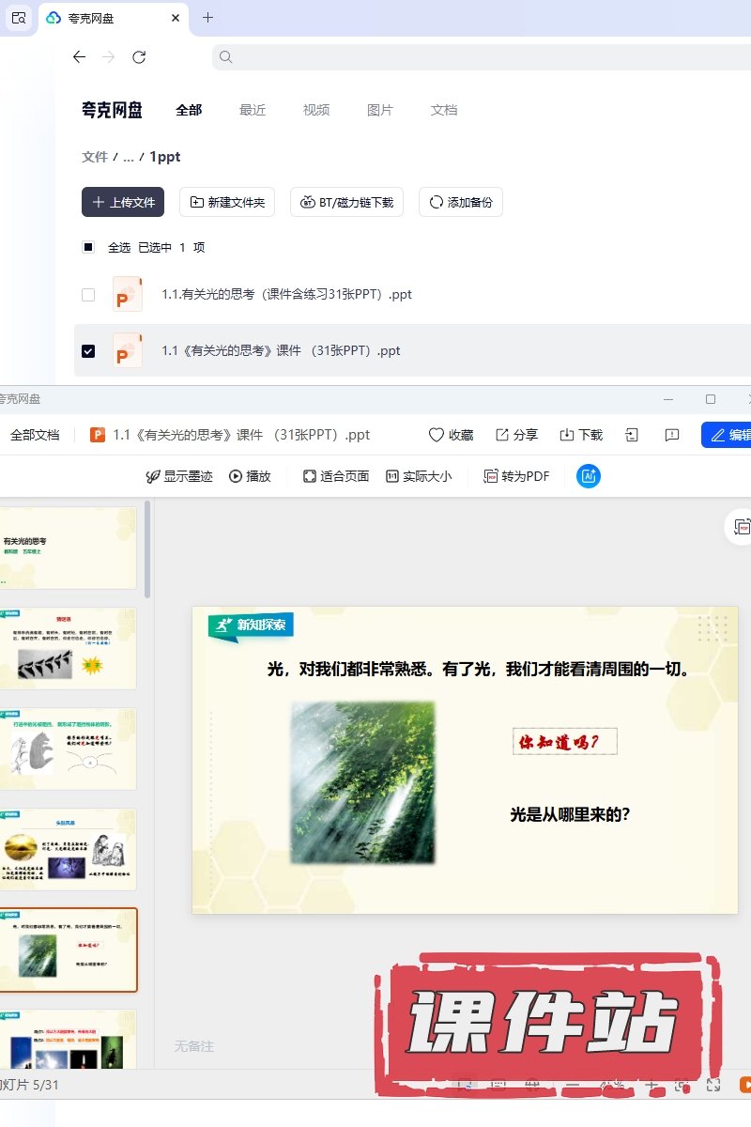Expand the '...' collapsed breadcrumb path
751x1127 pixels.
(129, 157)
